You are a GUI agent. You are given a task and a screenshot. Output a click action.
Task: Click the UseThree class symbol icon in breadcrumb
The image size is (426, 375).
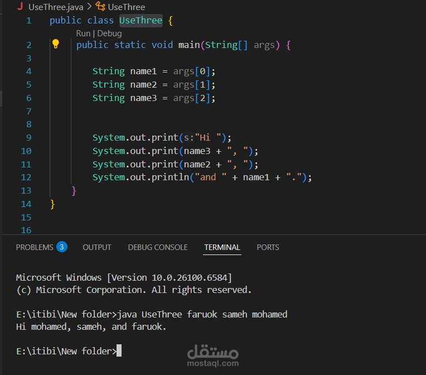coord(100,6)
